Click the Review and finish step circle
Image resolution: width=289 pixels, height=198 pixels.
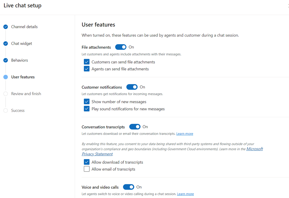click(5, 94)
